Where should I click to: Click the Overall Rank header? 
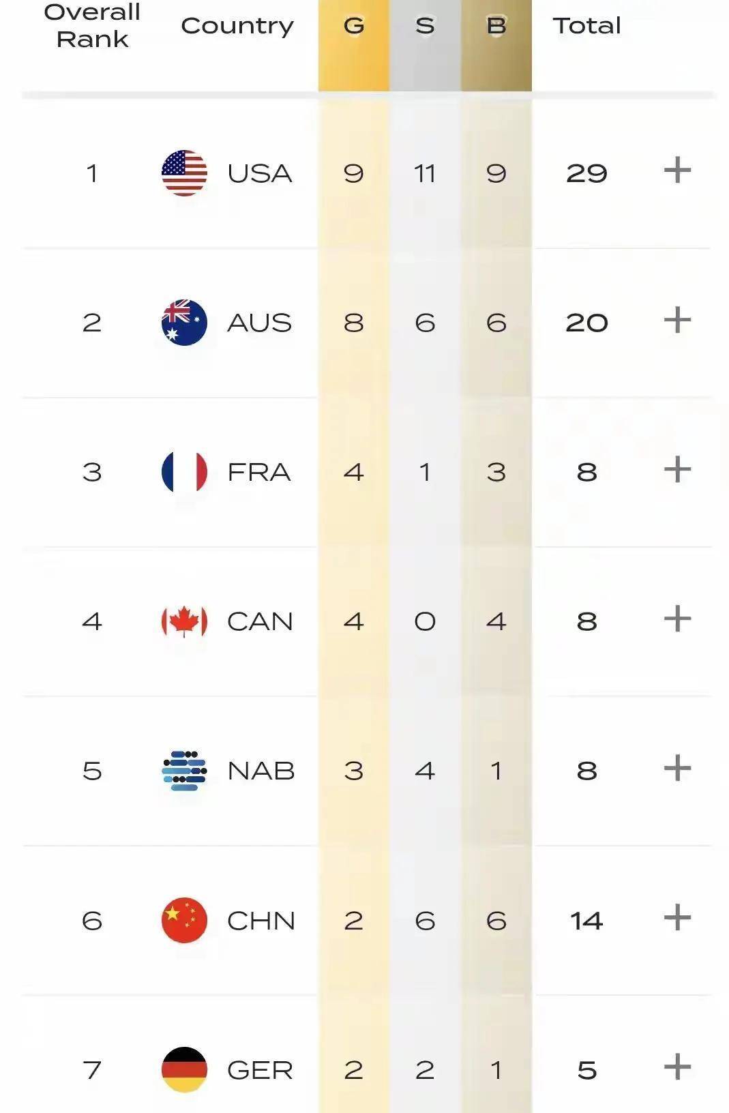point(92,26)
